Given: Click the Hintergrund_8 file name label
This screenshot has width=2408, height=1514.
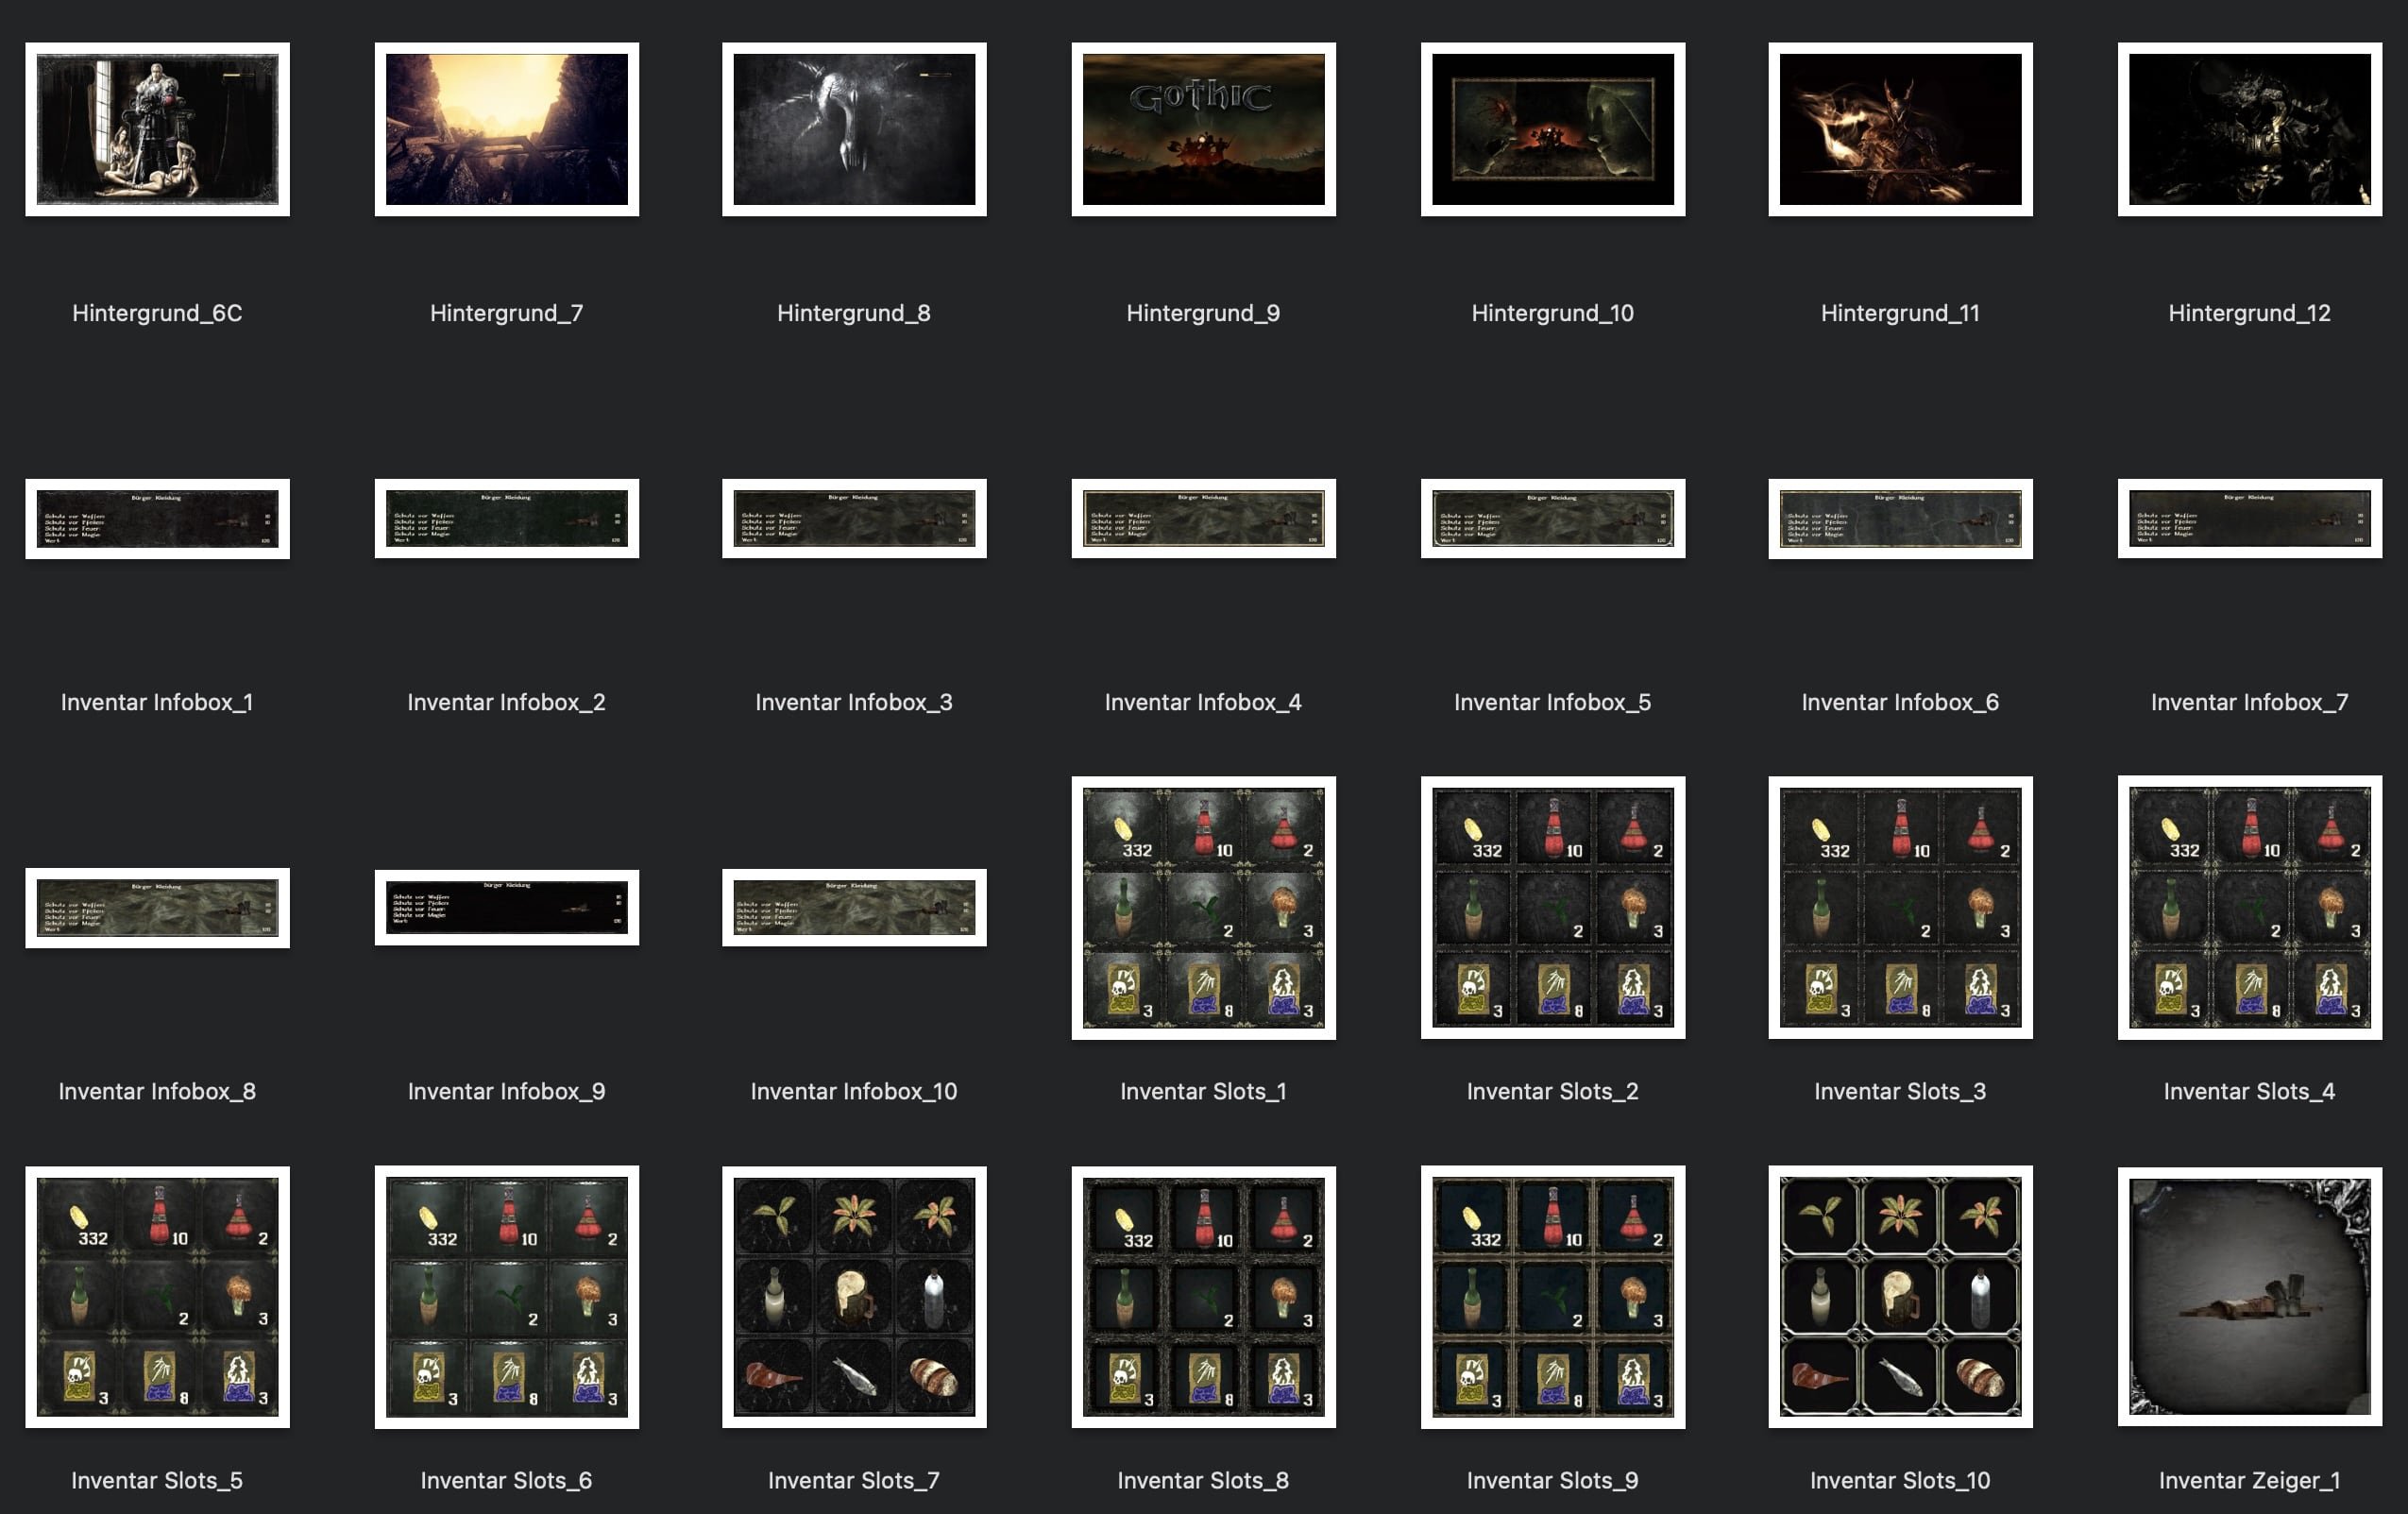Looking at the screenshot, I should [854, 313].
